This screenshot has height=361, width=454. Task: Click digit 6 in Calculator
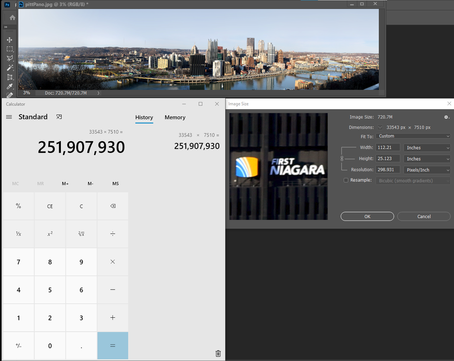click(81, 290)
